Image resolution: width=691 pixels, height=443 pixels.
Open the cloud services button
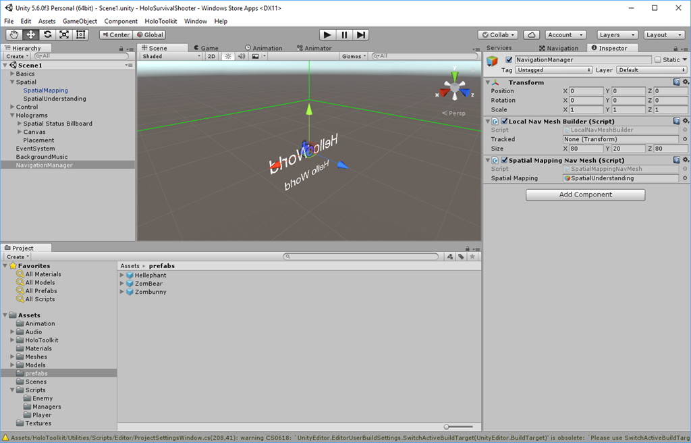click(532, 35)
